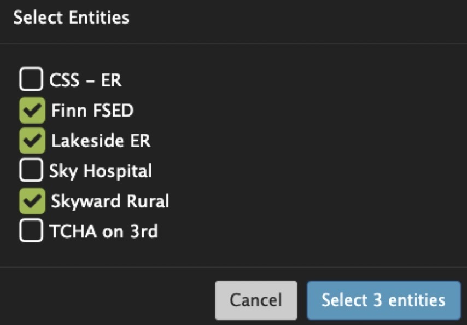
Task: Check the CSS – ER checkbox
Action: tap(31, 80)
